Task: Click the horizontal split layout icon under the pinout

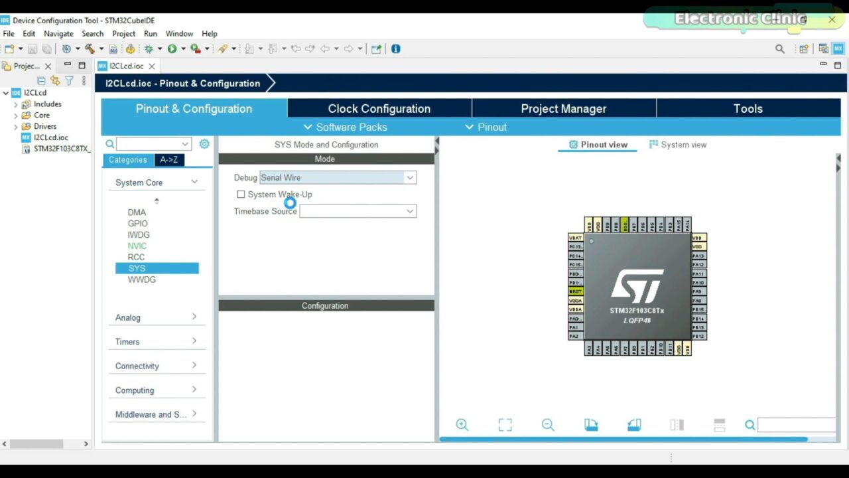Action: (x=720, y=425)
